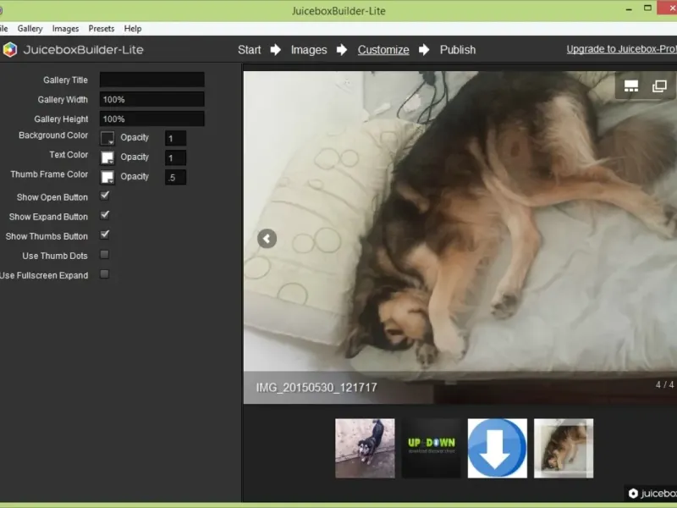Uncheck the Show Open Button checkbox
The width and height of the screenshot is (677, 508).
coord(104,196)
